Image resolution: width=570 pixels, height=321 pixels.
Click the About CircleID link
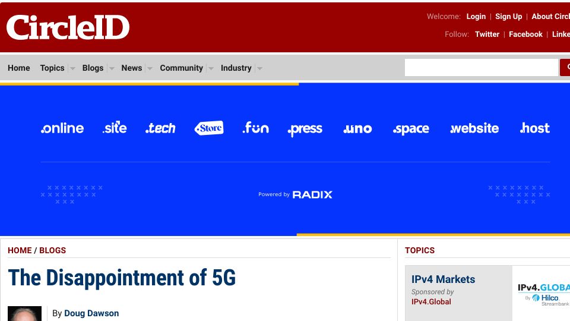point(551,17)
